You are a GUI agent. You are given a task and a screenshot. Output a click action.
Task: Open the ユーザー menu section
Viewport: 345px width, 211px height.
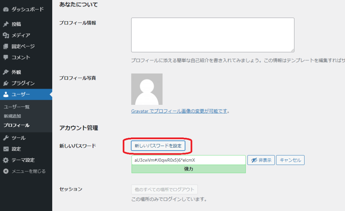click(21, 94)
